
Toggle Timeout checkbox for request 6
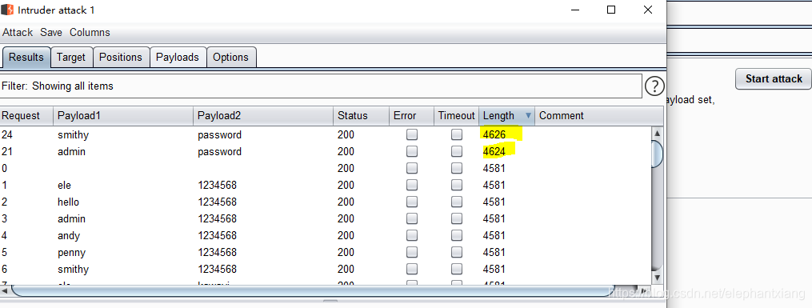(x=456, y=269)
